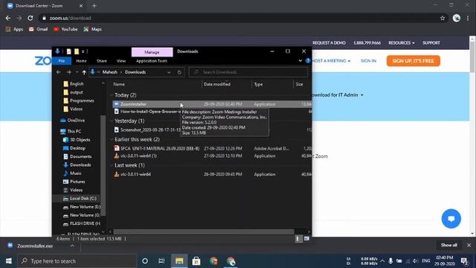
Task: Open Windows Start menu
Action: click(8, 261)
